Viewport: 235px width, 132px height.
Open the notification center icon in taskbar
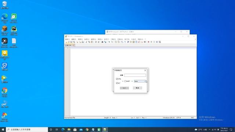231,129
